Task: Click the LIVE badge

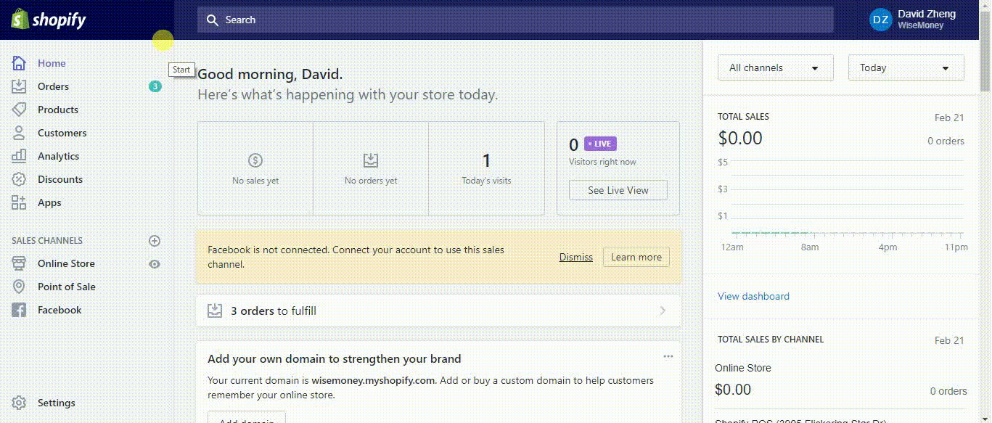Action: pos(601,144)
